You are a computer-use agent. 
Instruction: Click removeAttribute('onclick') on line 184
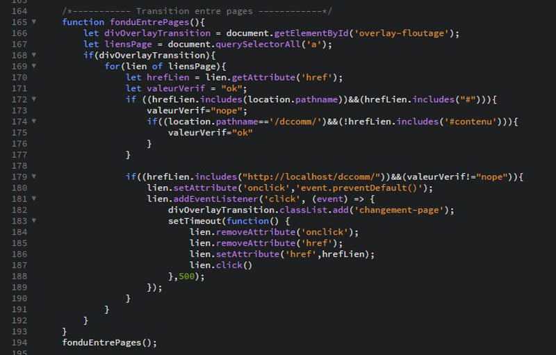point(285,232)
